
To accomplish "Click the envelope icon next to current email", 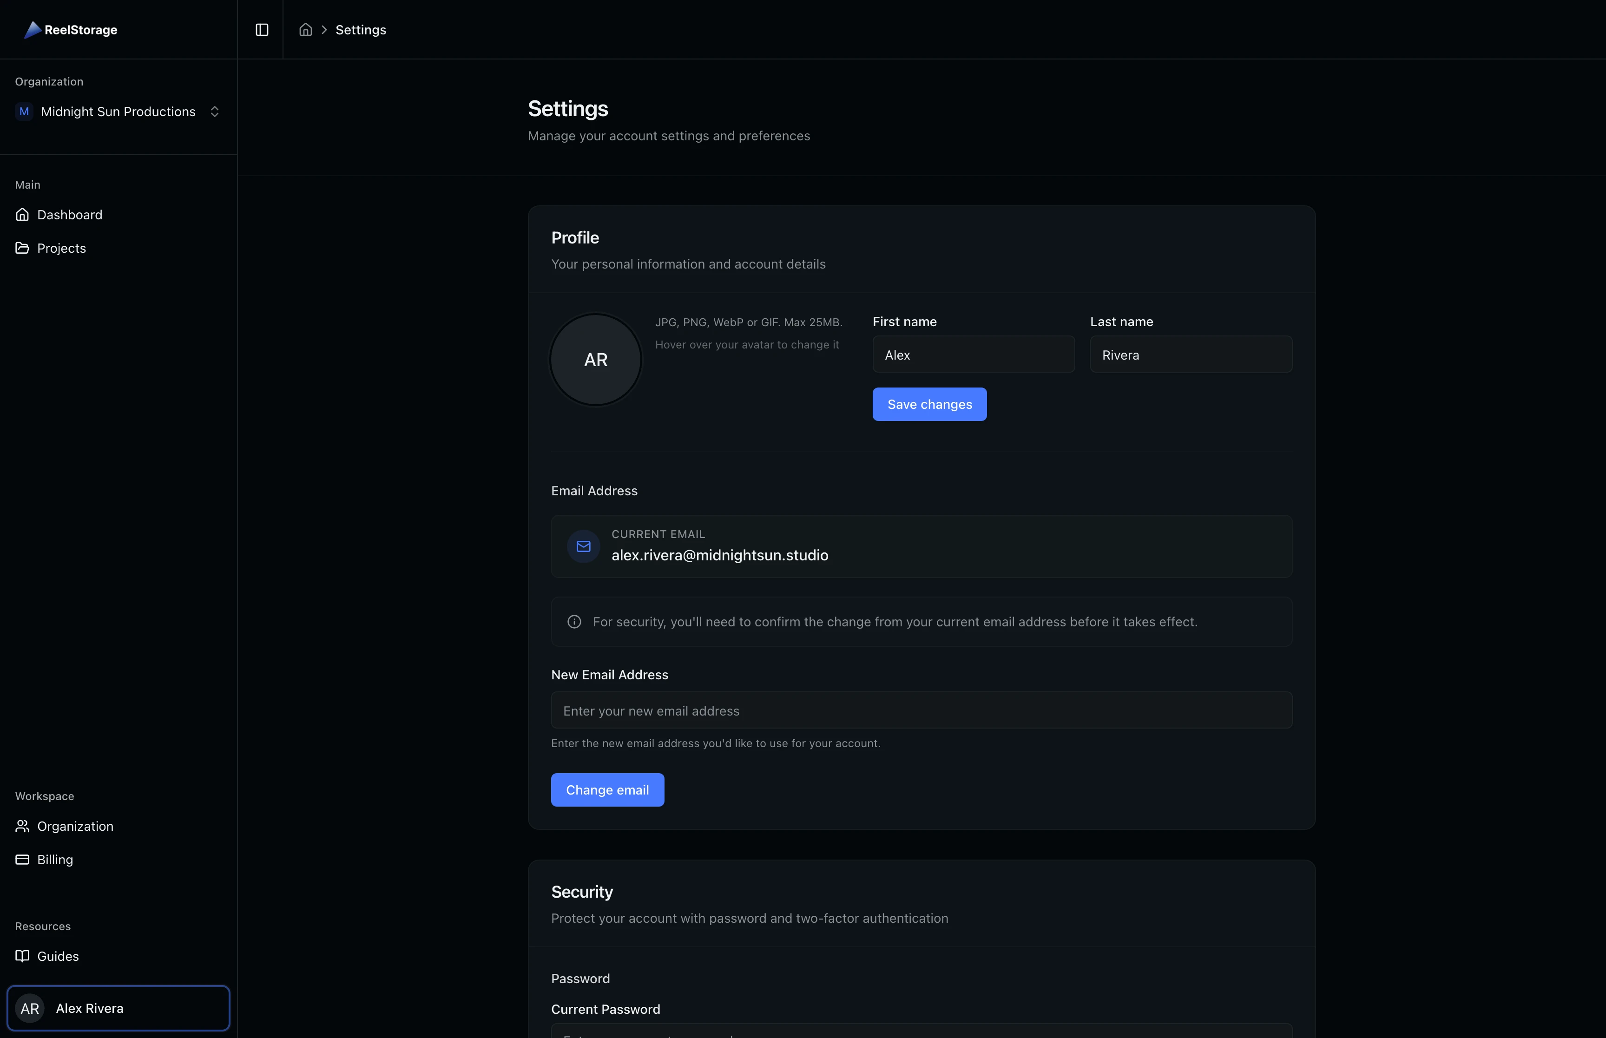I will [583, 546].
